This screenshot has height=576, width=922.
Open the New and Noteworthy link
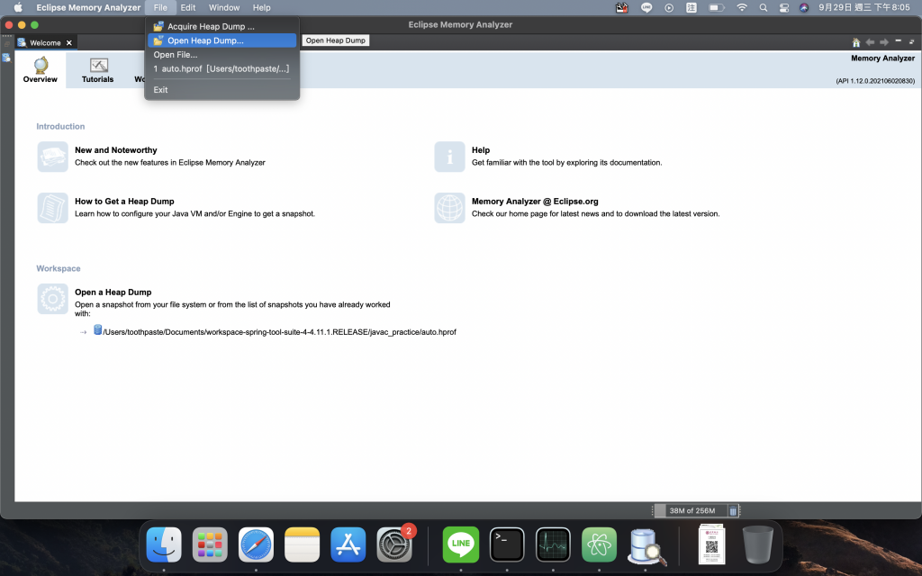[x=116, y=150]
